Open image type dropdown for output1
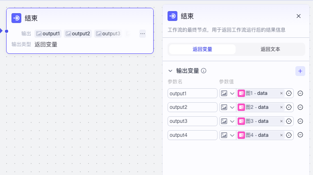313x175 pixels. 228,93
